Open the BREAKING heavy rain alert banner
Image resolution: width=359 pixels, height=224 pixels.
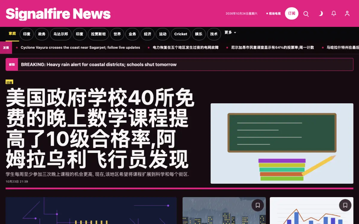click(180, 65)
